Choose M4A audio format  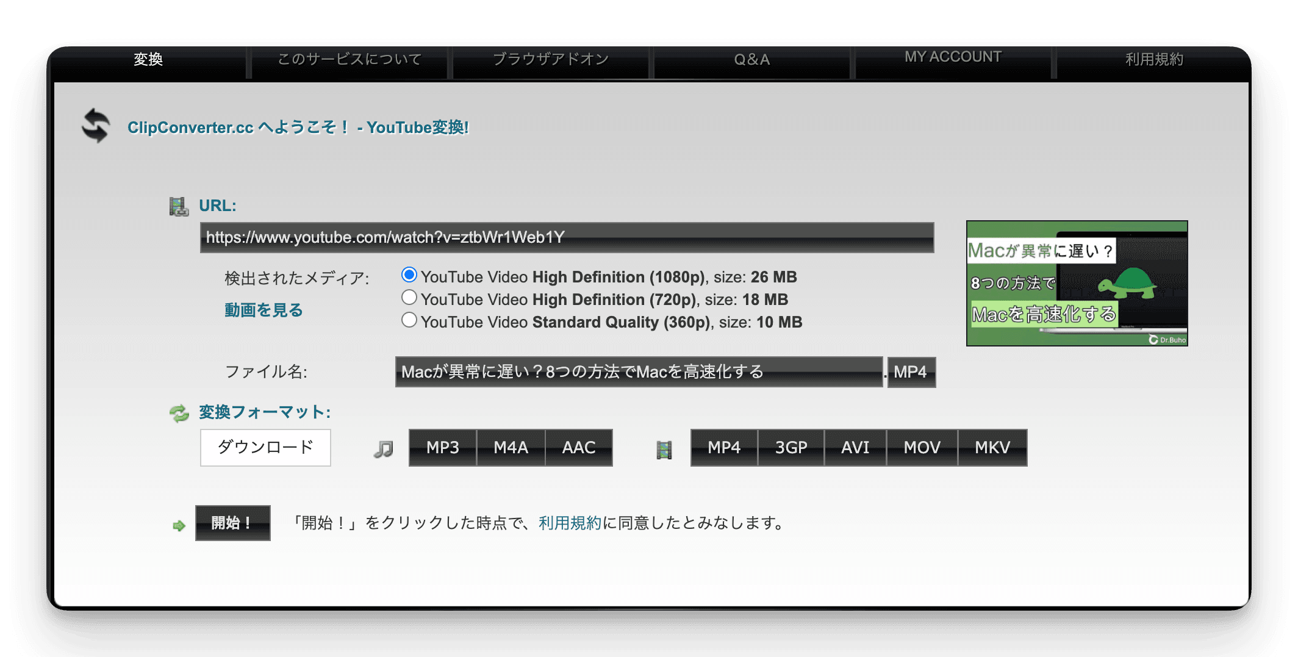511,448
